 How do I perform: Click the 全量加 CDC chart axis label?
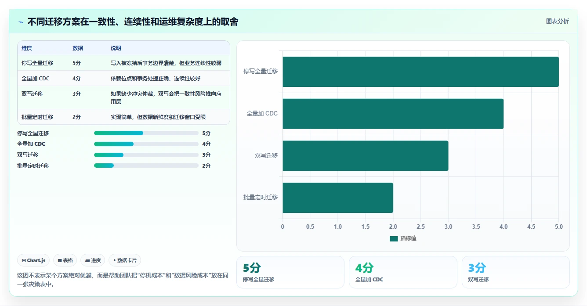(x=262, y=114)
